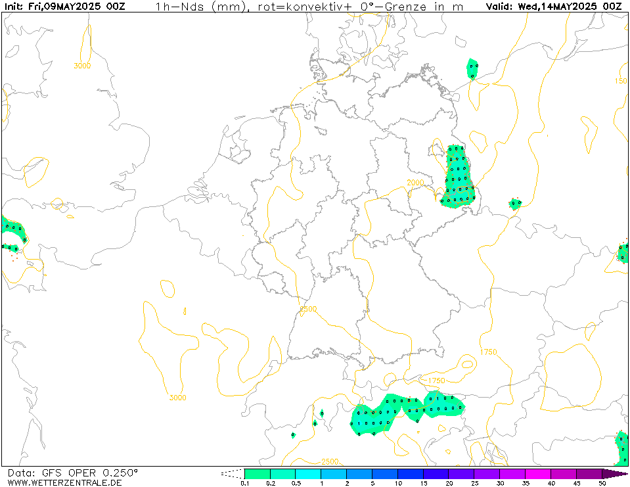
Task: Select the legend color between 5 and 10
Action: [385, 474]
